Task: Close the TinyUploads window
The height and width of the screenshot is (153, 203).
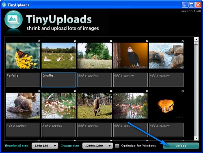Action: pos(198,5)
